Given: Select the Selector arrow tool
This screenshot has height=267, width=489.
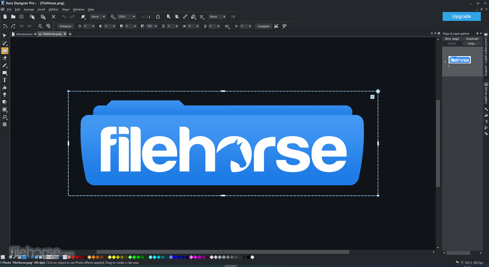Looking at the screenshot, I should [4, 36].
